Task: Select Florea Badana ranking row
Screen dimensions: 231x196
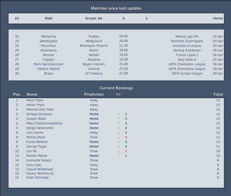Action: [x=116, y=142]
